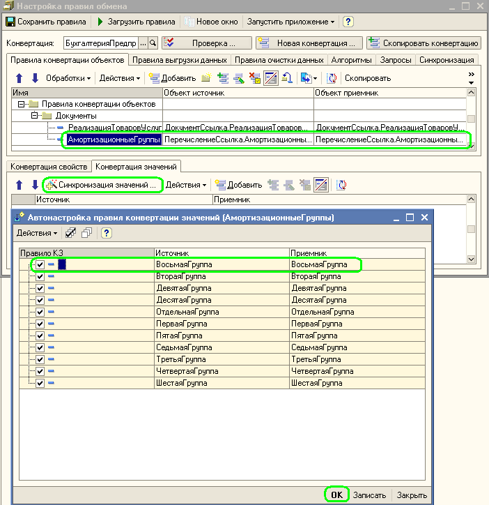Uncheck the ПятаяГруппа rule checkbox
489x505 pixels.
point(40,336)
